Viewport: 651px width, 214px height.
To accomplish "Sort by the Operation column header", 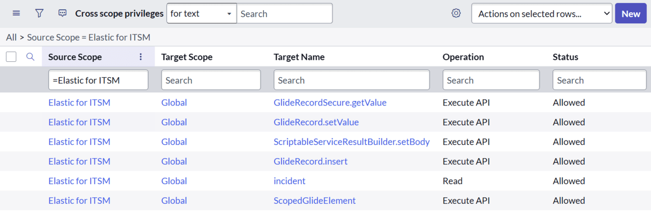I will point(463,57).
